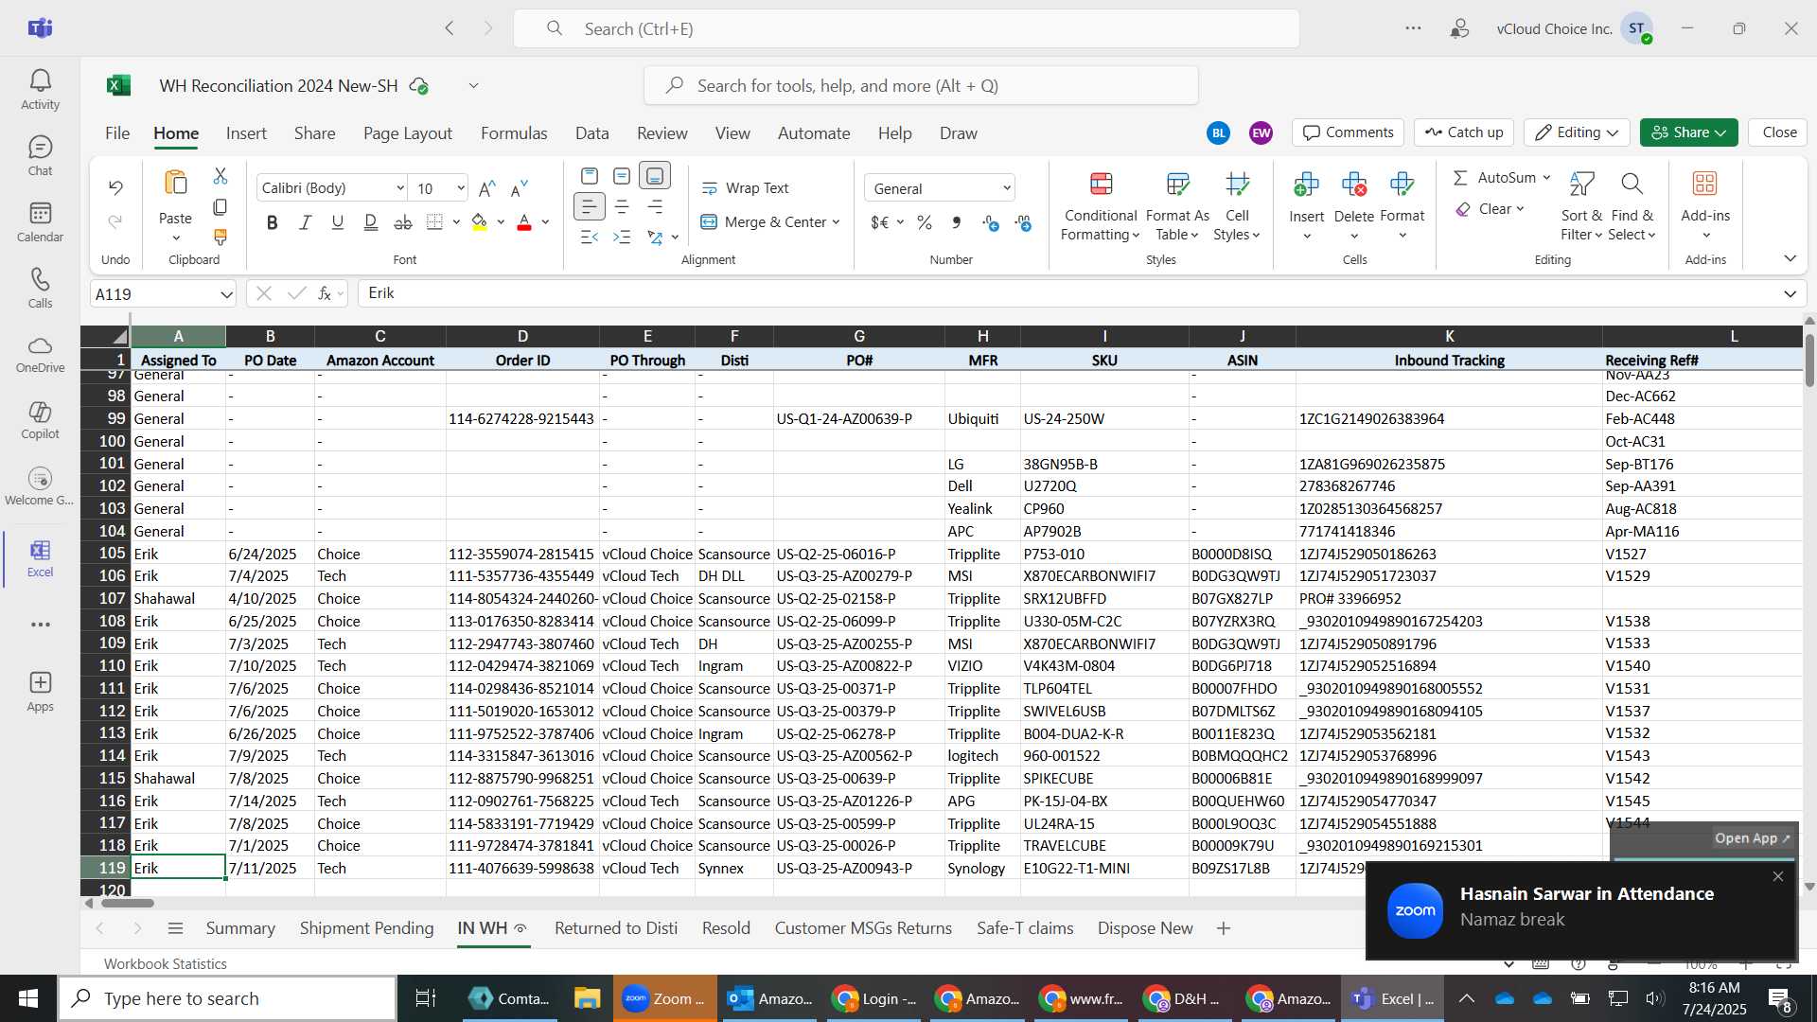Open the General number format dropdown
1817x1022 pixels.
pos(1007,188)
